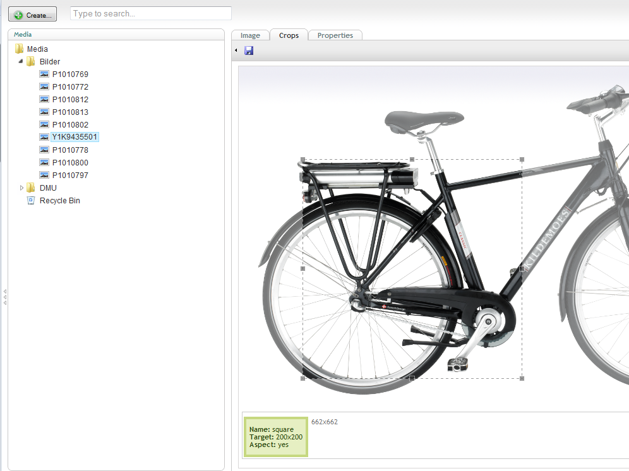
Task: Click the Recycle Bin icon
Action: pos(31,201)
